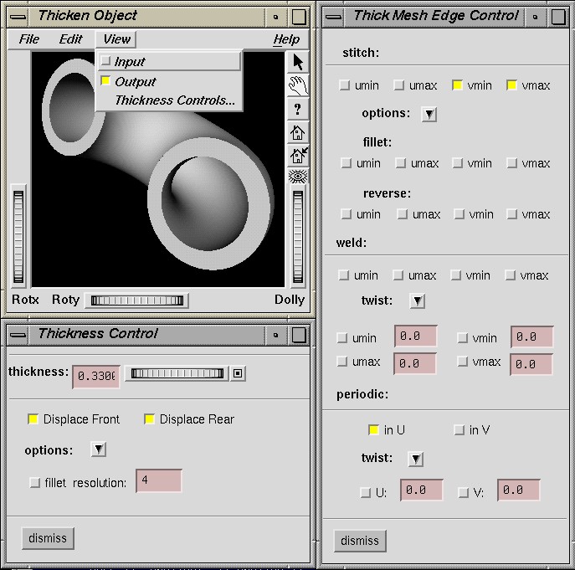Enable the Input checkbox in View menu
Screen dimensions: 575x570
tap(105, 61)
